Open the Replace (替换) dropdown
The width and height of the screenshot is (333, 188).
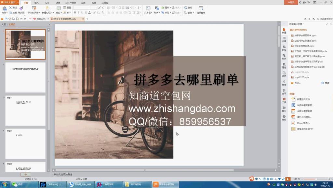(x=189, y=13)
